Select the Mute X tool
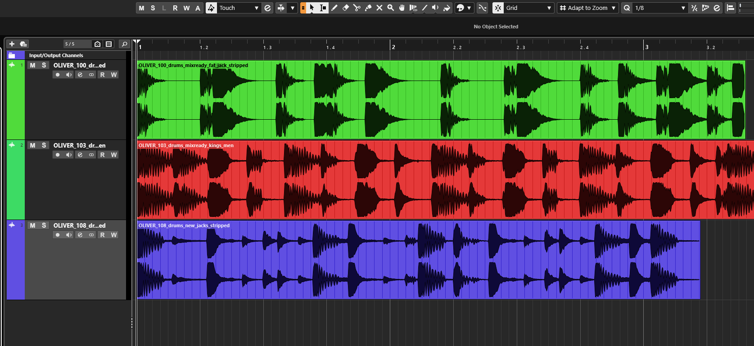This screenshot has height=346, width=754. pyautogui.click(x=379, y=8)
